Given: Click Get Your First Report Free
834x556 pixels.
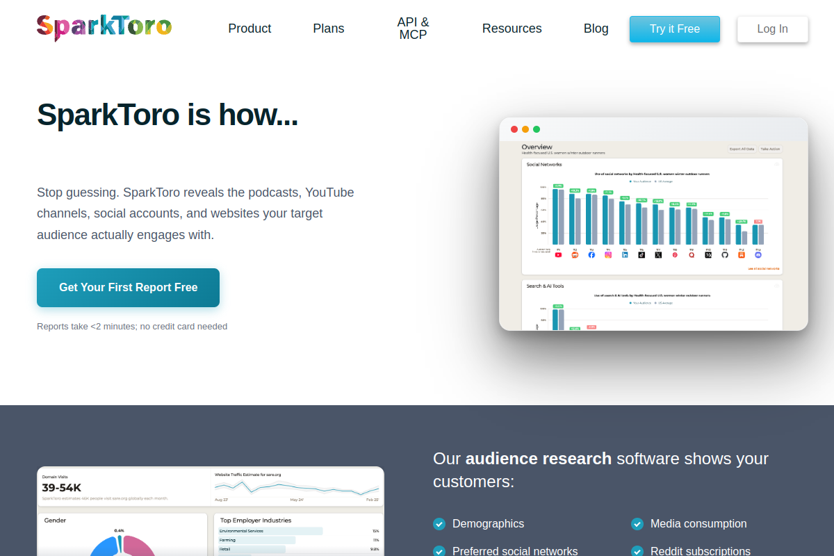Looking at the screenshot, I should [128, 288].
